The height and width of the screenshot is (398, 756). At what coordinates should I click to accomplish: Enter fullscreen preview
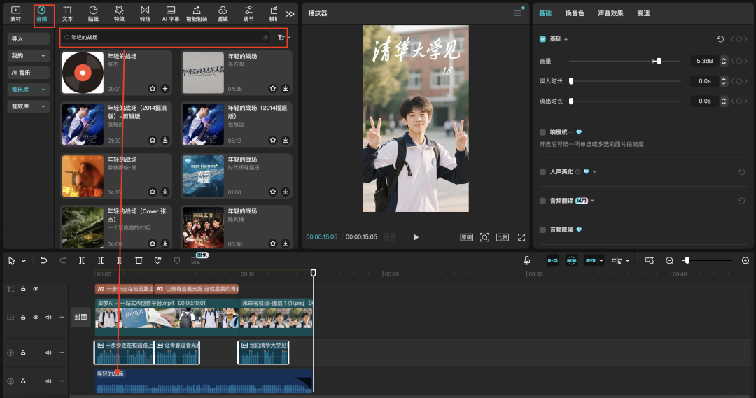click(521, 237)
